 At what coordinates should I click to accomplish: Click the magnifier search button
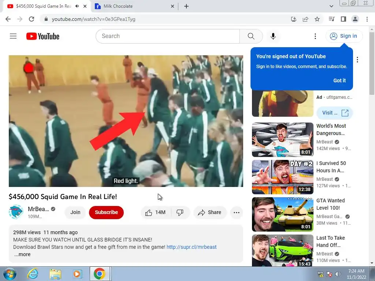[251, 36]
